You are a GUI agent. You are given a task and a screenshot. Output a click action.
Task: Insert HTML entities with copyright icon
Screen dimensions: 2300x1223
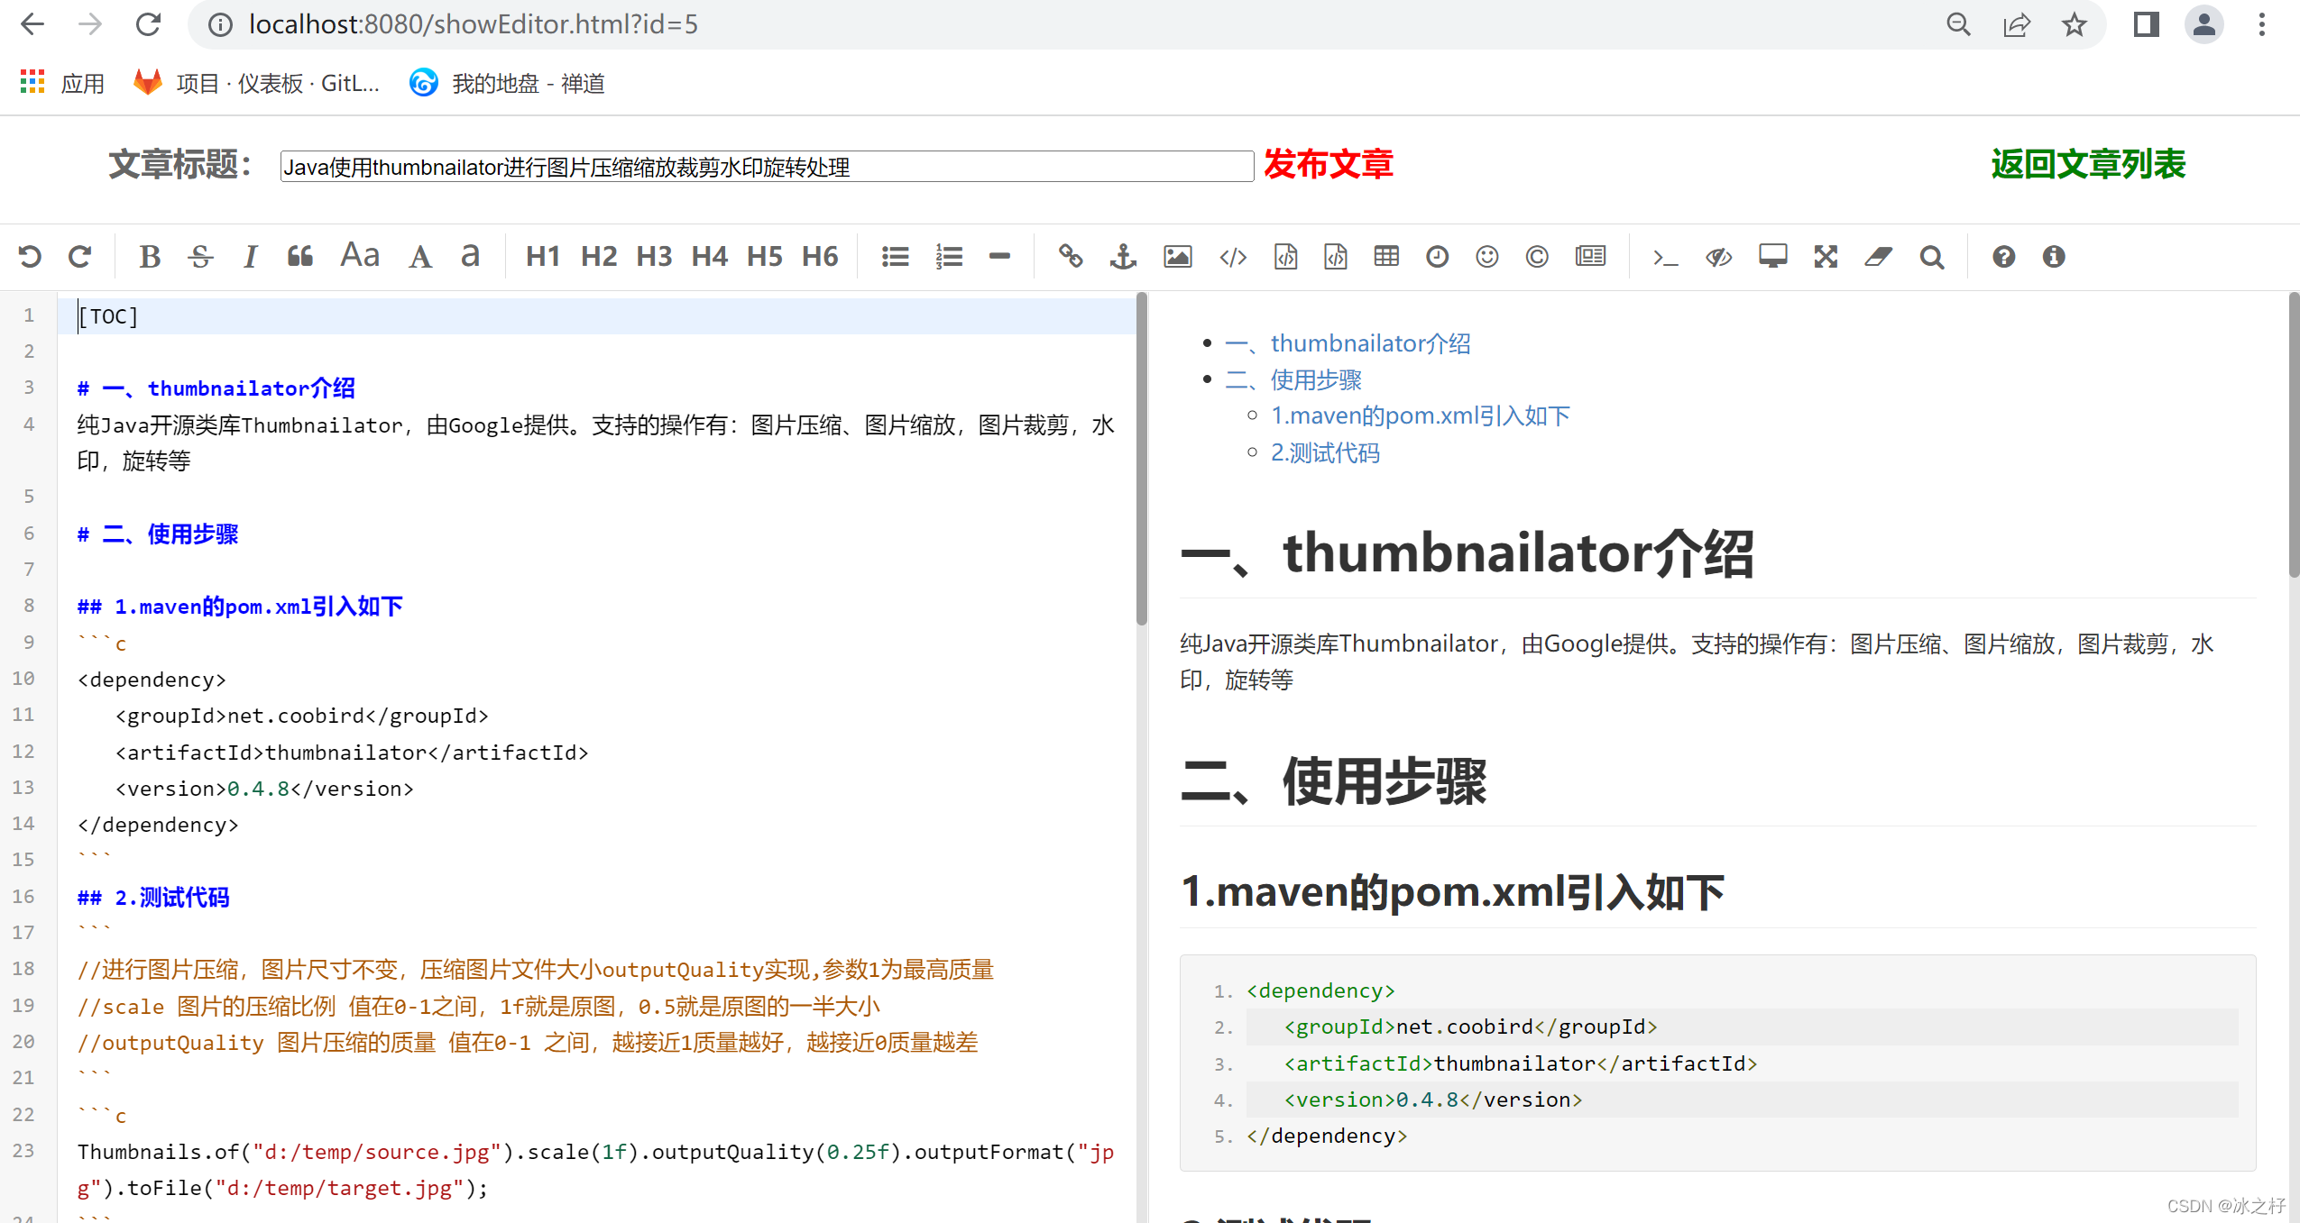[1537, 257]
